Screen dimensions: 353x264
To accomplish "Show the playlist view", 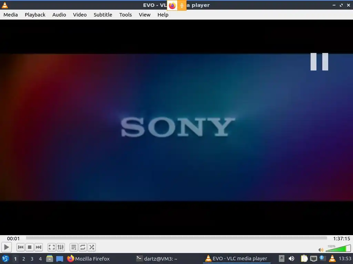I will point(74,247).
